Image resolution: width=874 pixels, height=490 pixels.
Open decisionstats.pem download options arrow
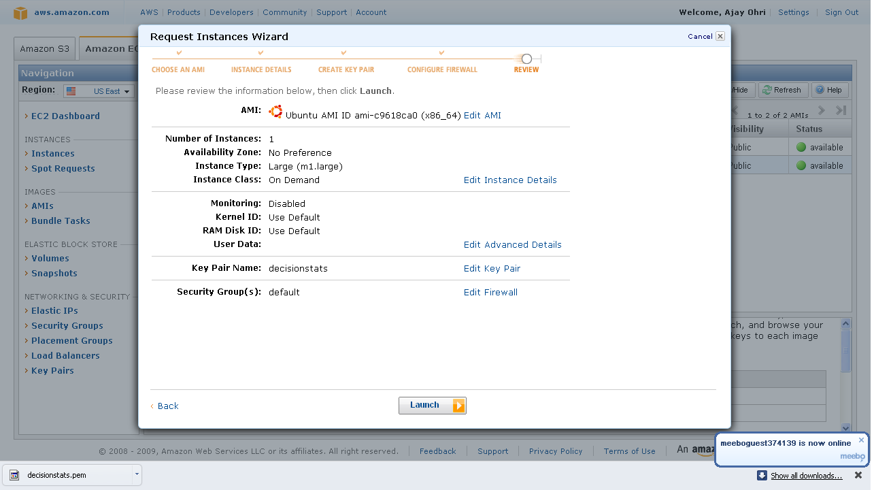pos(137,474)
